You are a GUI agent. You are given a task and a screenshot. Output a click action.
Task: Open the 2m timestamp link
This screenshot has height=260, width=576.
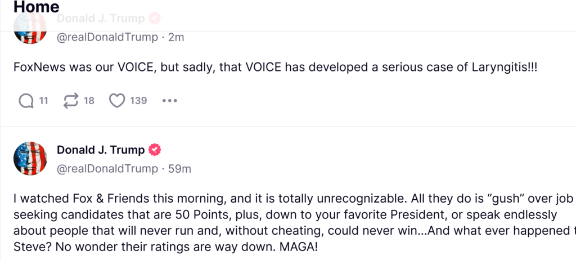click(176, 38)
